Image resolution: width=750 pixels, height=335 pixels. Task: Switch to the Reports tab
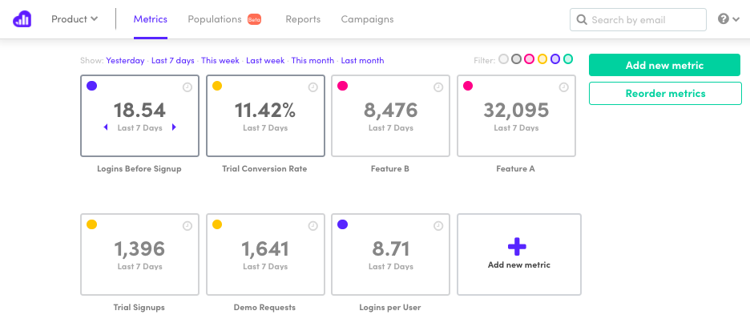click(303, 19)
